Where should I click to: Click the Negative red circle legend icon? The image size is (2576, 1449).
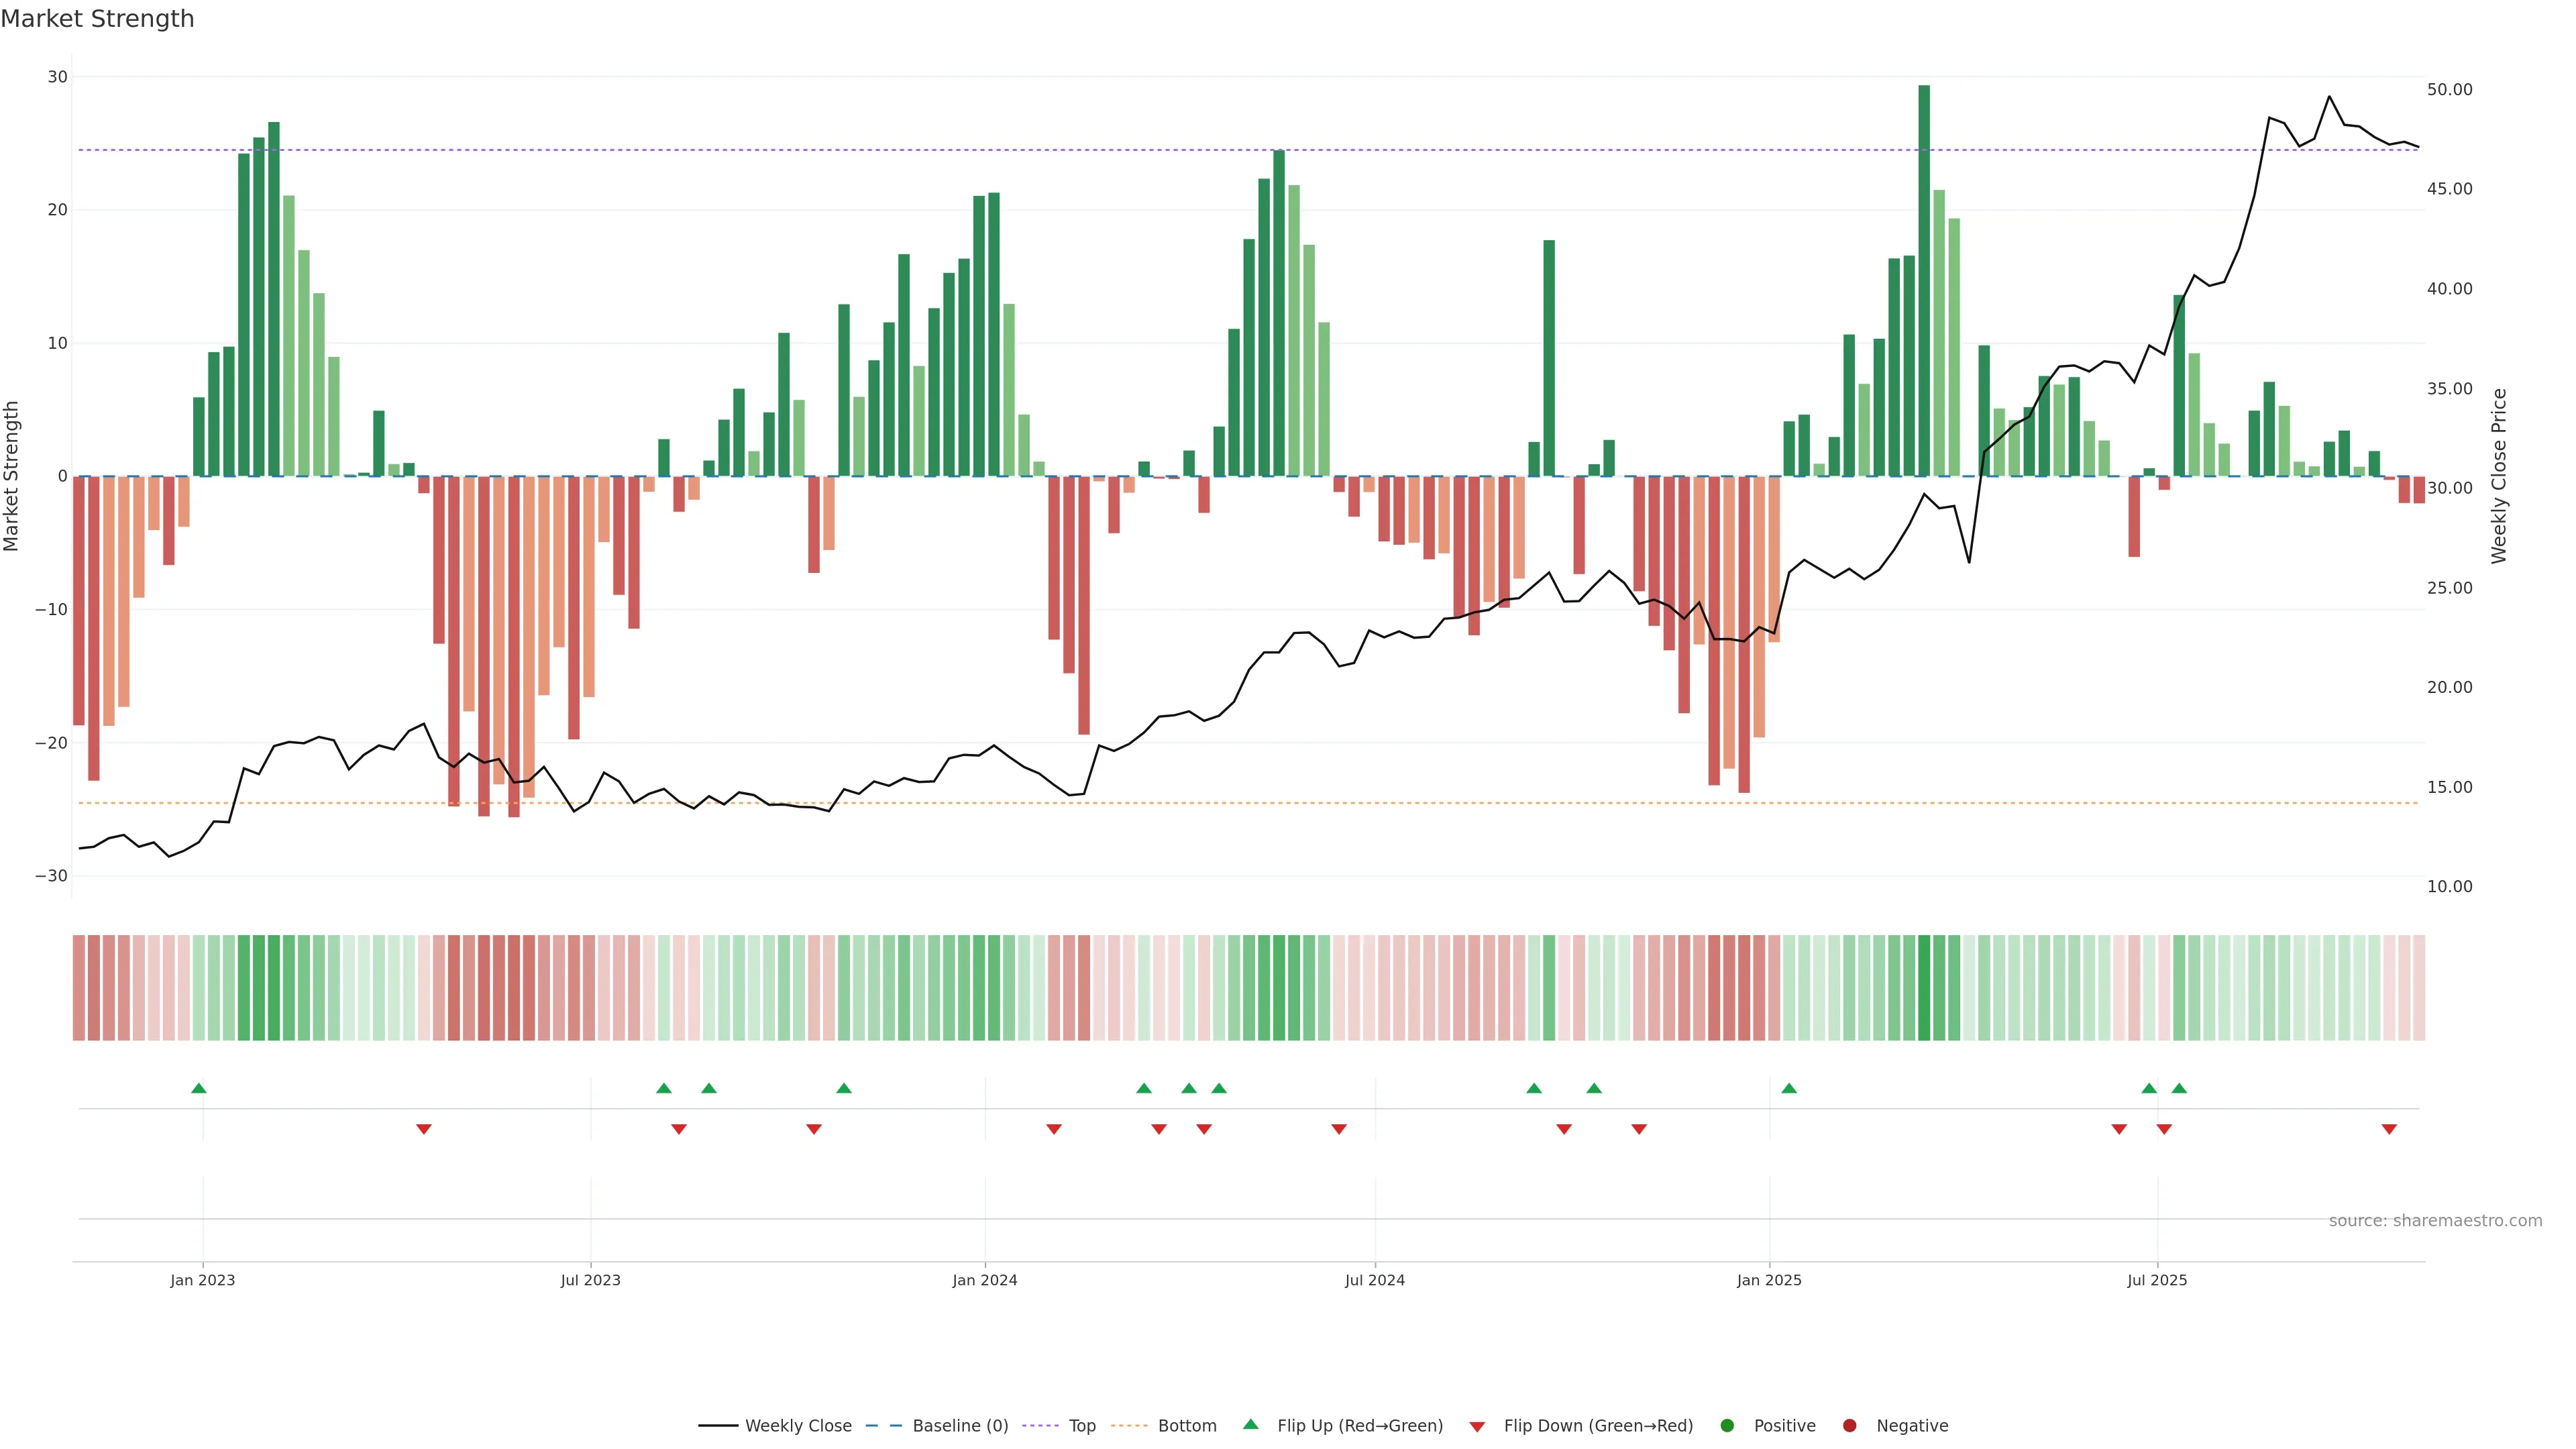pyautogui.click(x=1849, y=1425)
